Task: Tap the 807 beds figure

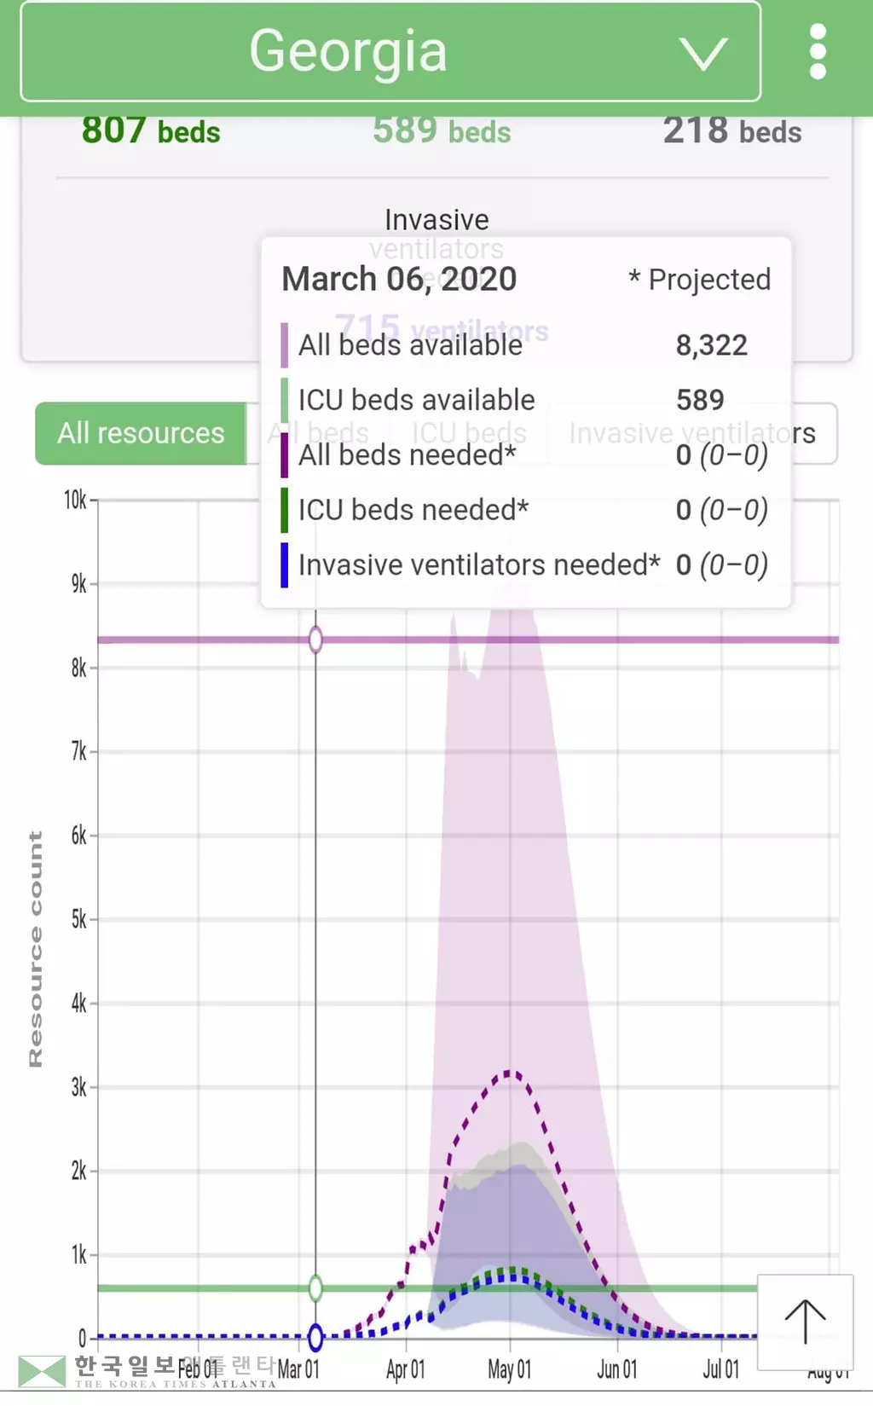Action: click(151, 131)
